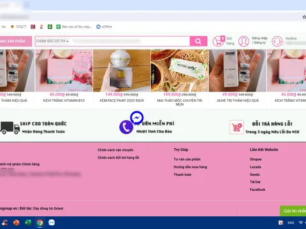Click the Ship COD Toàn Quốc banner text
This screenshot has height=229, width=306.
coord(43,123)
